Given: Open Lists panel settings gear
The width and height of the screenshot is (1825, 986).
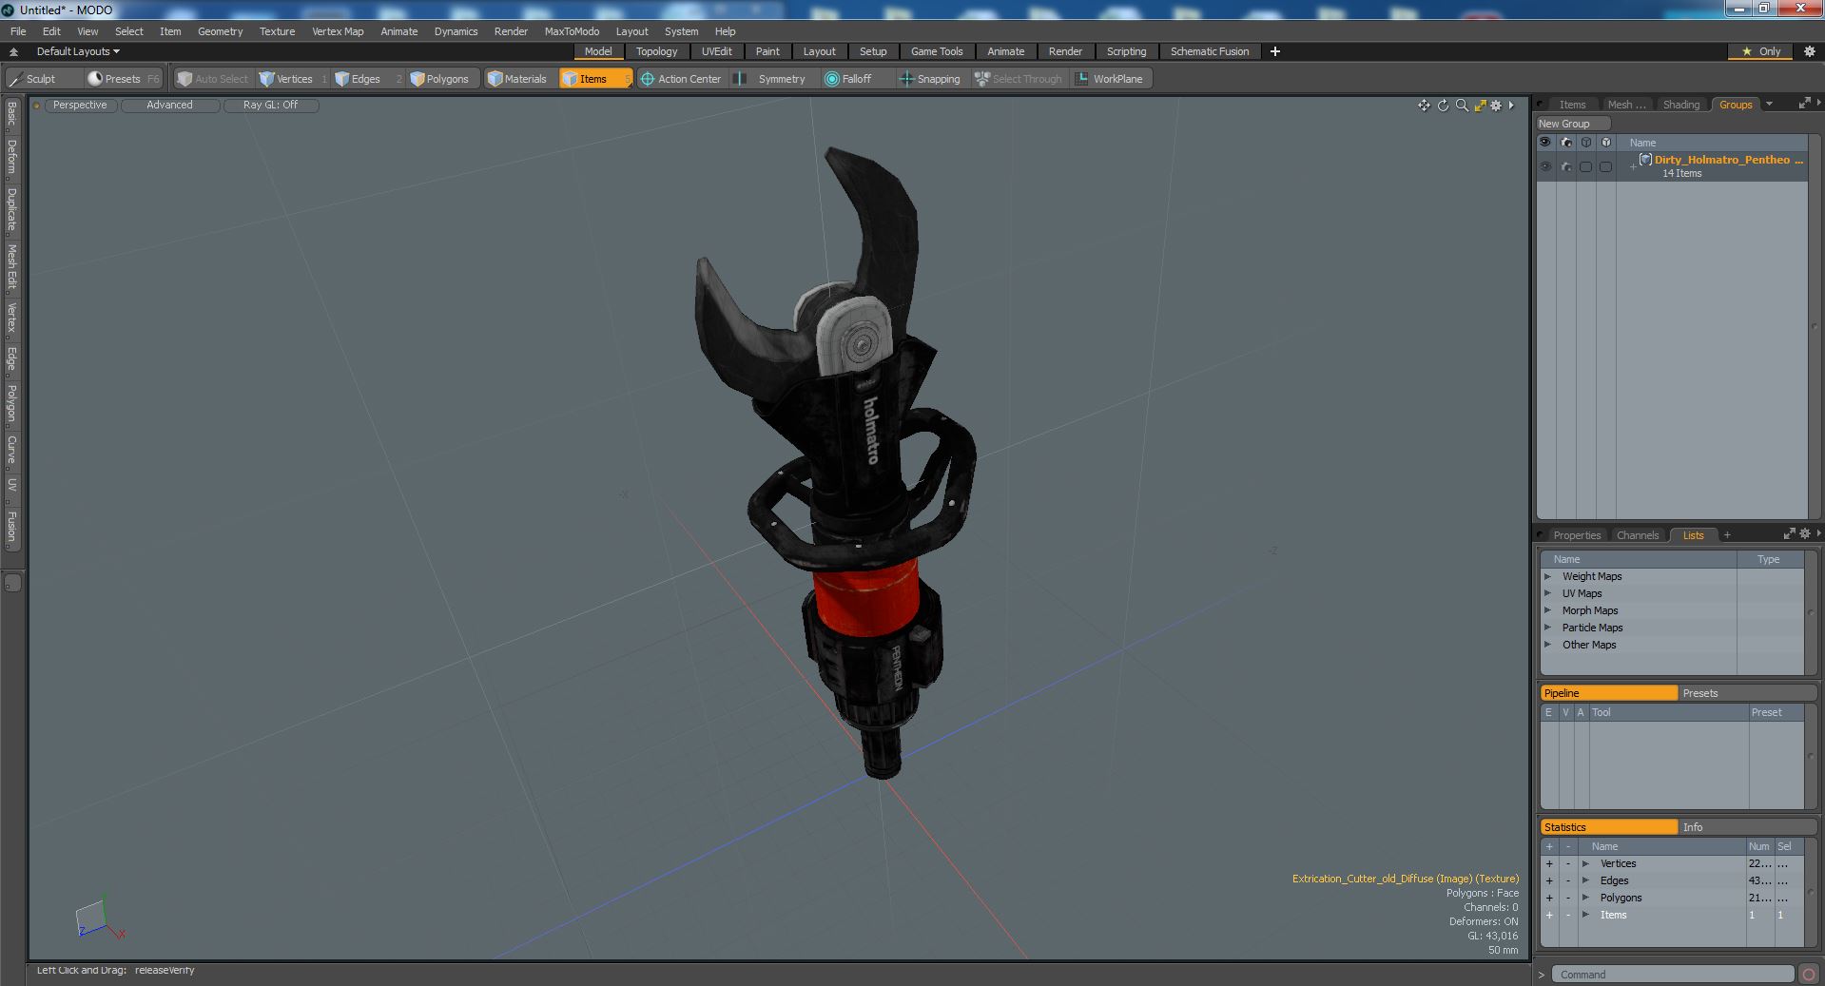Looking at the screenshot, I should (1804, 534).
